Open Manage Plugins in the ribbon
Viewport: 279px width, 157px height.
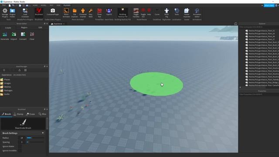coord(5,13)
